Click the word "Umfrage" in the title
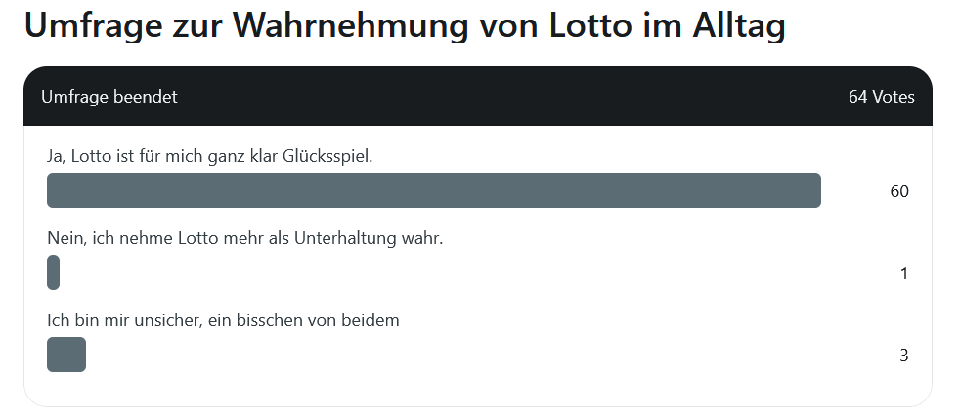This screenshot has width=959, height=419. (83, 25)
